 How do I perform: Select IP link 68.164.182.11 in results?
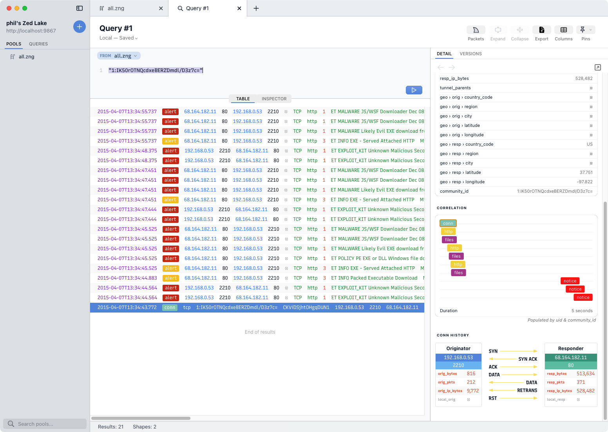tap(200, 111)
